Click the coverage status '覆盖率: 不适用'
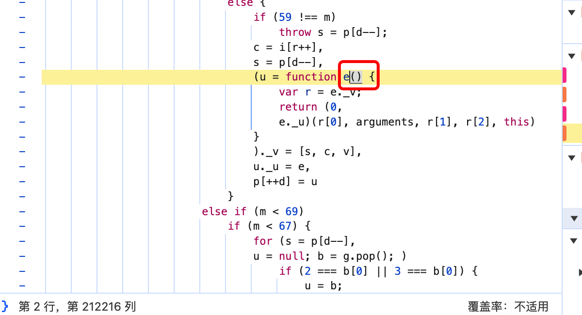Viewport: 582px width, 315px height. click(x=508, y=306)
